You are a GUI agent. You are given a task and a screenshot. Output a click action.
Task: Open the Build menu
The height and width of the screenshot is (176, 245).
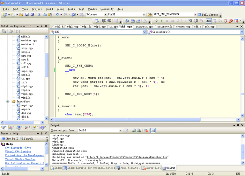pos(49,9)
